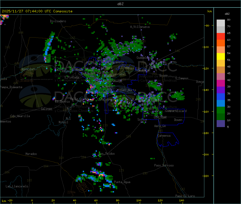
Task: Select the yellow 51-54 dBZ legend band
Action: pos(221,57)
